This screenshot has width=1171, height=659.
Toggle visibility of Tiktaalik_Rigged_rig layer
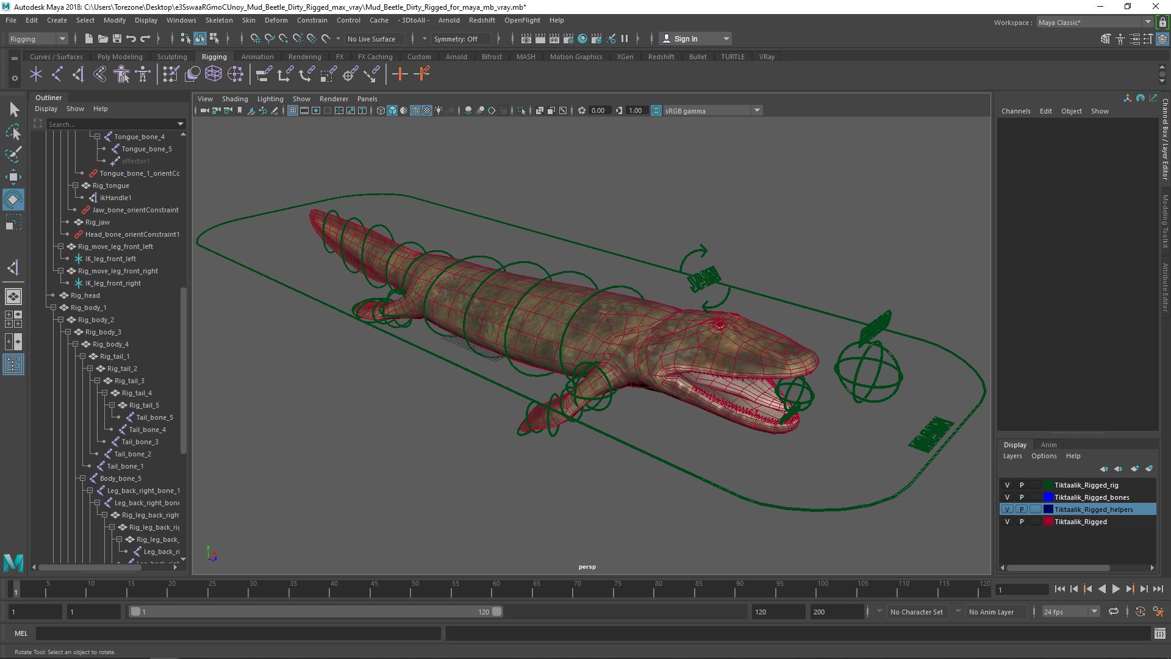[1007, 485]
